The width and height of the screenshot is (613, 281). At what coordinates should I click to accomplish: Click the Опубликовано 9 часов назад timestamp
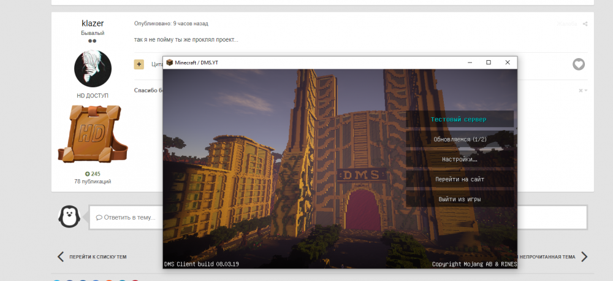click(x=171, y=23)
